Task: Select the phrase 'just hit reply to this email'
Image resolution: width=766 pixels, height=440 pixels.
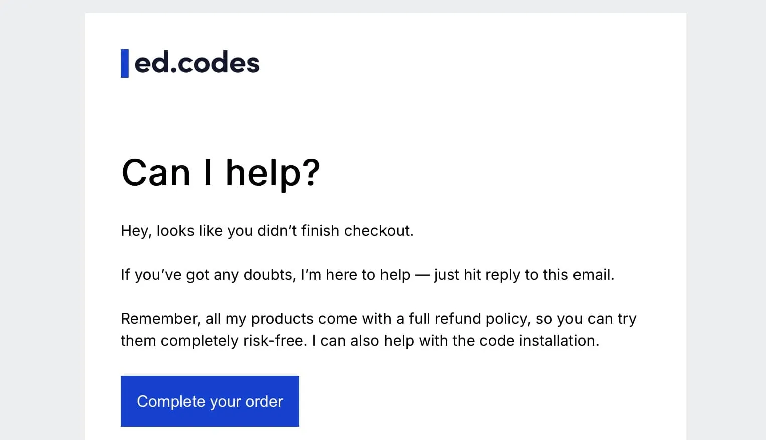Action: [523, 275]
